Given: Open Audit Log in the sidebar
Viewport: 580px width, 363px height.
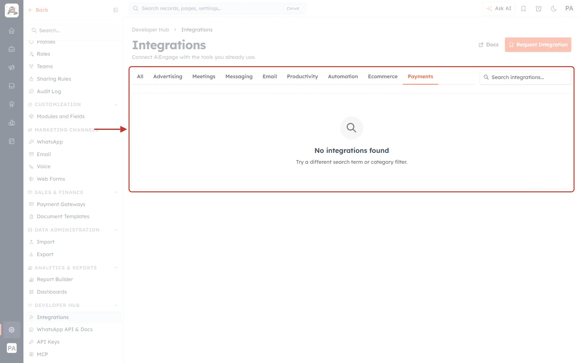Looking at the screenshot, I should pyautogui.click(x=49, y=92).
